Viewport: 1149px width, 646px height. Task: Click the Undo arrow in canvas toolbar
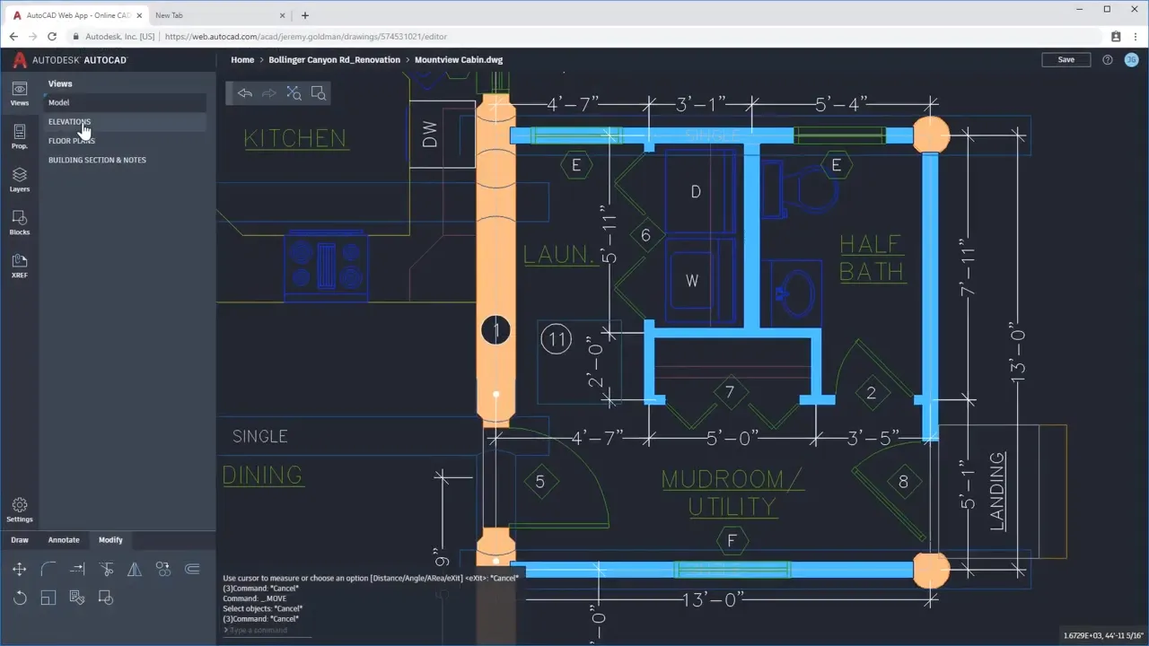pos(244,93)
